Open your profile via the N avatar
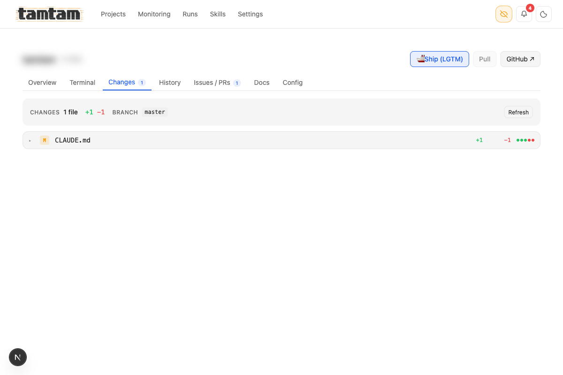 coord(18,357)
